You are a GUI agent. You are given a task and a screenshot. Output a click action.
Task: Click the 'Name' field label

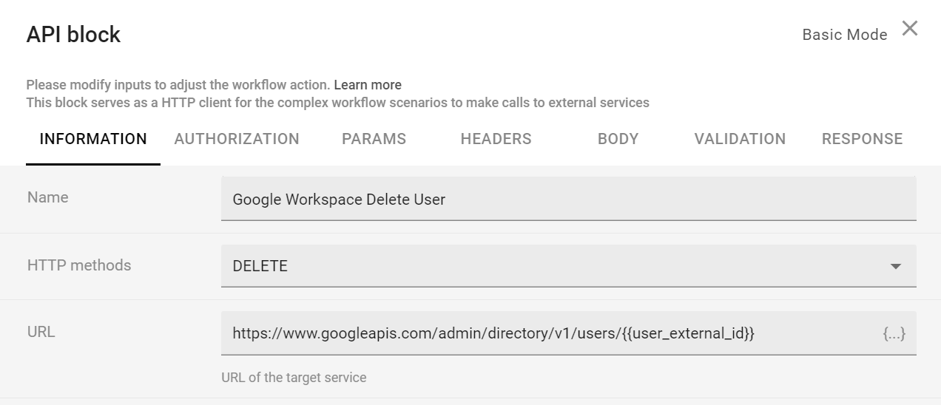tap(47, 197)
